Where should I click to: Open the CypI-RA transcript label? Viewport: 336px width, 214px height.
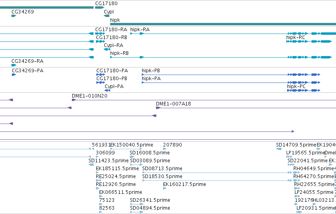[x=114, y=45]
